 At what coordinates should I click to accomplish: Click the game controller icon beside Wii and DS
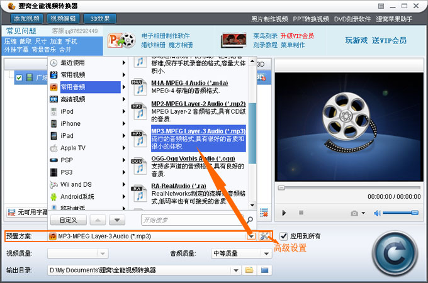pyautogui.click(x=53, y=184)
